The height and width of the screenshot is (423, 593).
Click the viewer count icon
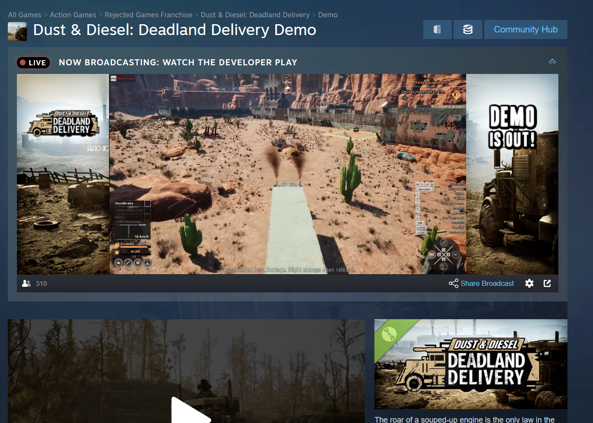(26, 283)
